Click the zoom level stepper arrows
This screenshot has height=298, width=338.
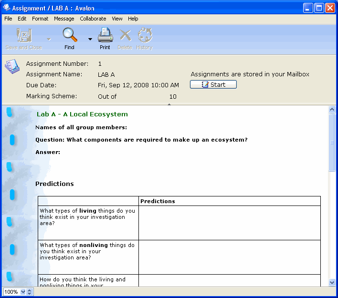pyautogui.click(x=30, y=292)
